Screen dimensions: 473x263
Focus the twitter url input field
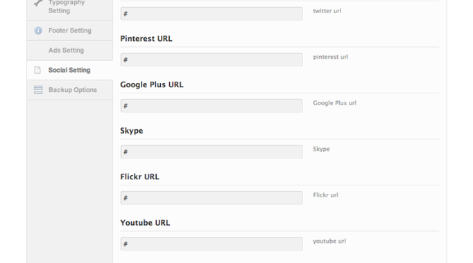click(212, 14)
